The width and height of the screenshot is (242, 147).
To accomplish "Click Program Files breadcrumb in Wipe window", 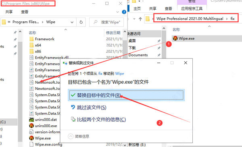I will coord(26,22).
